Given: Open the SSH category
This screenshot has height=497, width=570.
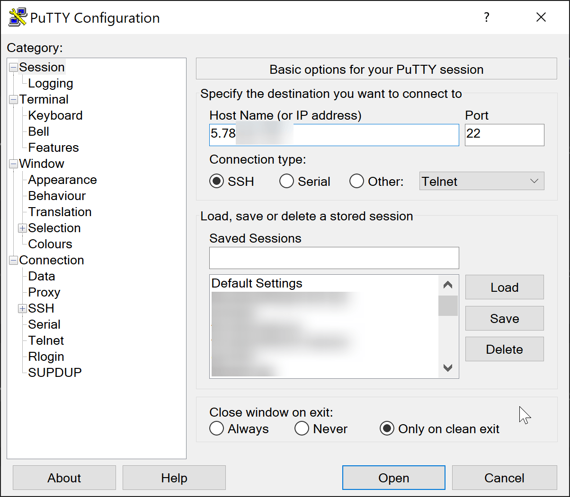Looking at the screenshot, I should 41,308.
